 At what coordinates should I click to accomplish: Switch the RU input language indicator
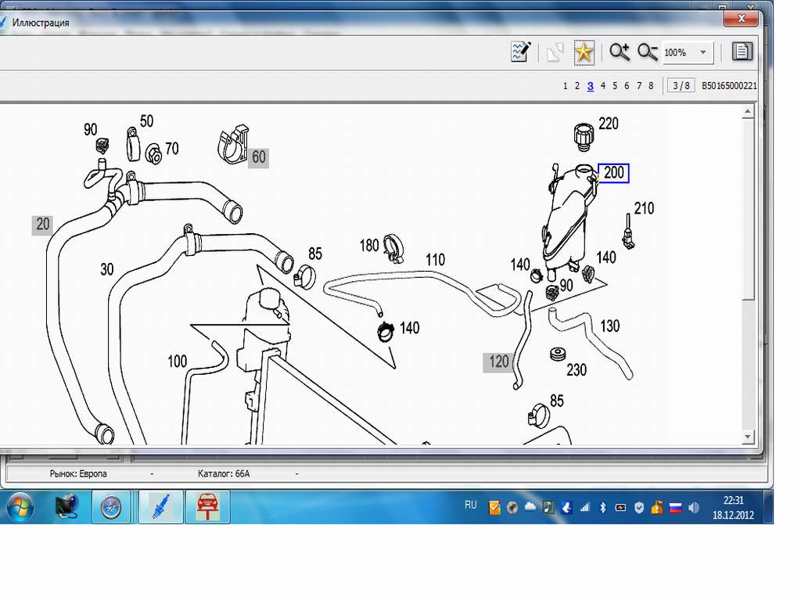pos(470,506)
